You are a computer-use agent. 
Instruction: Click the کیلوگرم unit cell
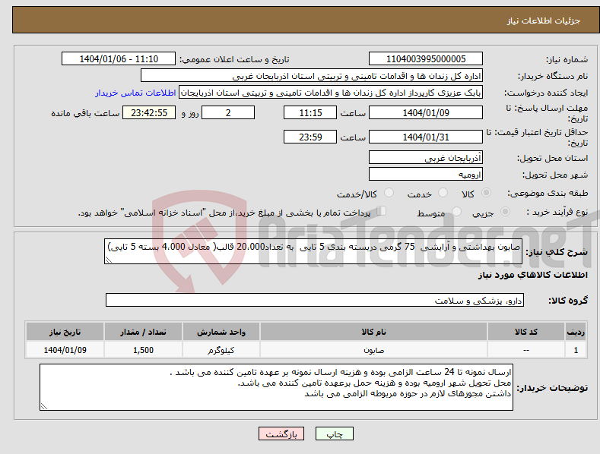click(x=221, y=350)
